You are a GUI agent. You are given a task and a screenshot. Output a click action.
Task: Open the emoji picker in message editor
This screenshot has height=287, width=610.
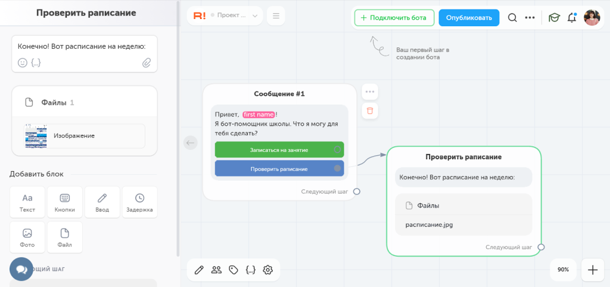point(23,62)
